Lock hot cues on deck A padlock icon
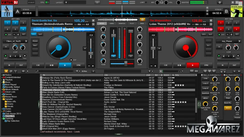 click(x=18, y=34)
